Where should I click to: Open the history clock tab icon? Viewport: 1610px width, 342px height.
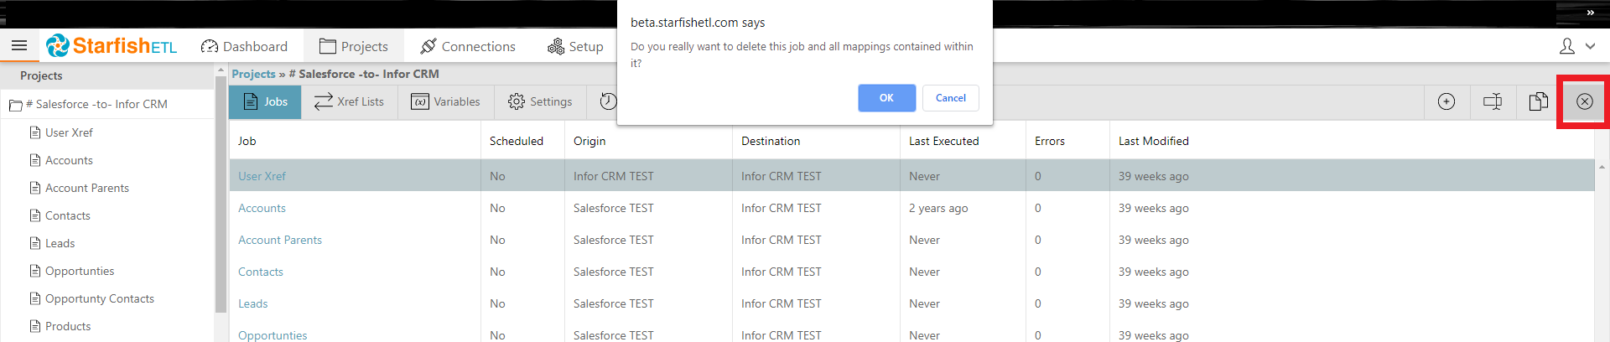[x=608, y=101]
